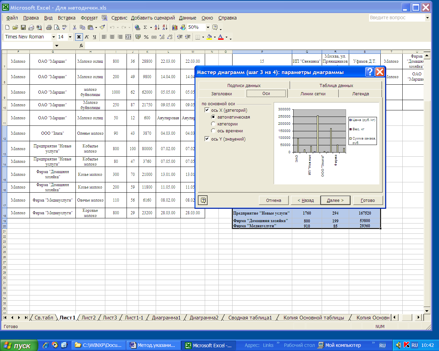Open the Данные menu
The width and height of the screenshot is (439, 351).
188,18
